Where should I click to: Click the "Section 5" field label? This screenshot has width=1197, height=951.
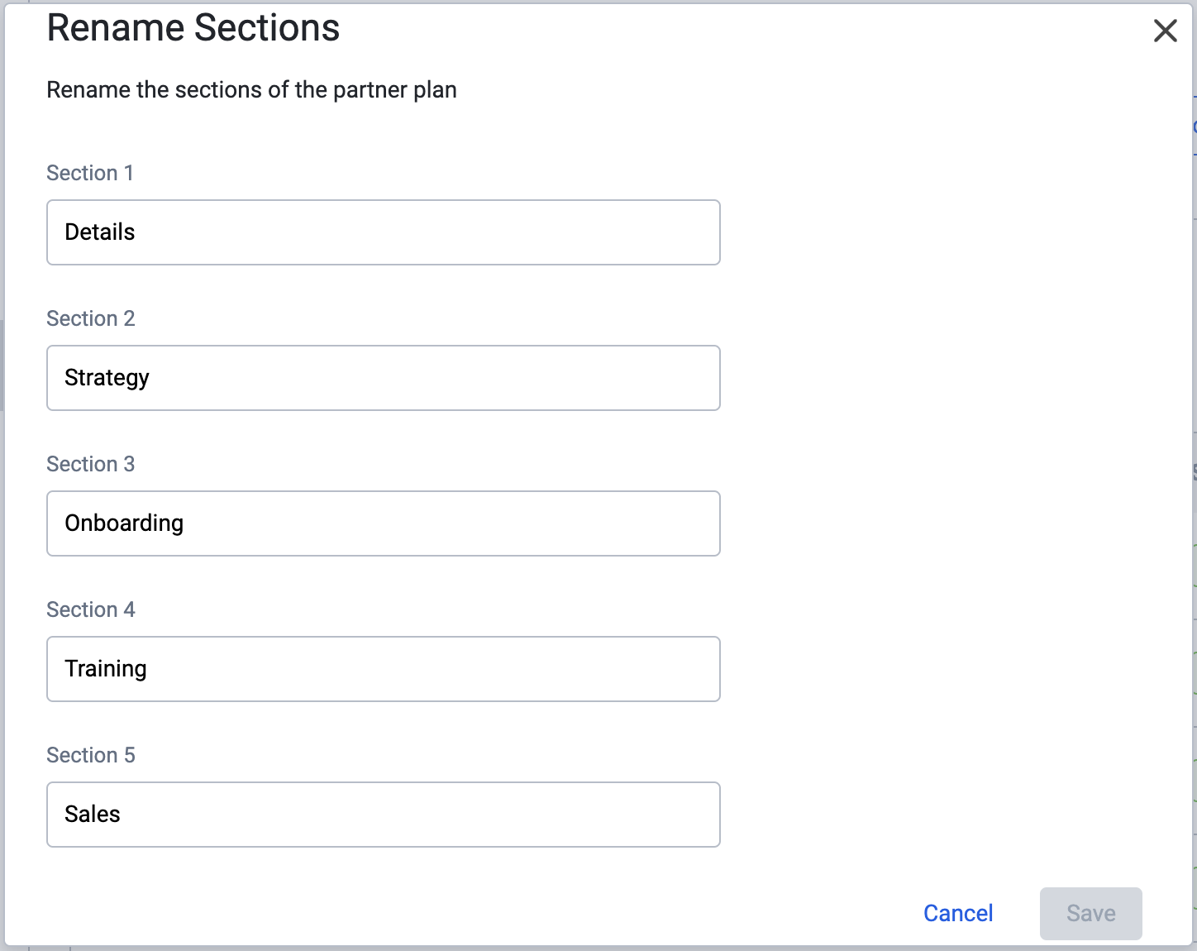click(91, 755)
